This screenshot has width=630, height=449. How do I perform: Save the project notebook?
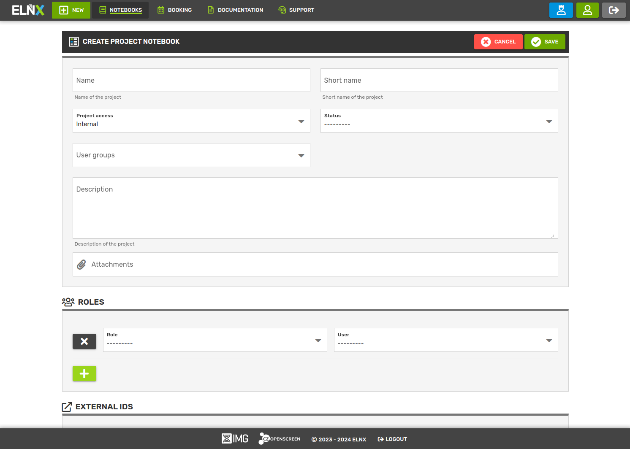coord(545,42)
